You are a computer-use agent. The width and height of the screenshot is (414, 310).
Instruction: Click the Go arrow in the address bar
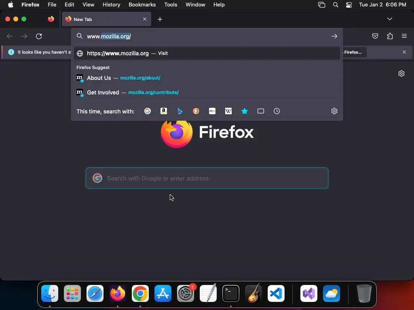(x=334, y=36)
